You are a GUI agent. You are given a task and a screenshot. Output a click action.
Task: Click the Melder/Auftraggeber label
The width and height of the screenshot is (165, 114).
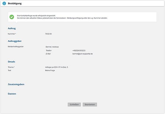pos(16,47)
